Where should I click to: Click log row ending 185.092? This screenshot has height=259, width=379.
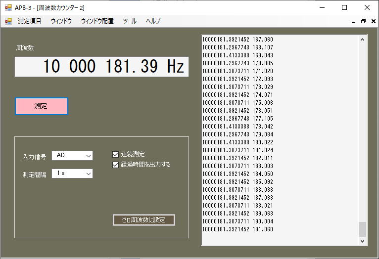click(237, 182)
